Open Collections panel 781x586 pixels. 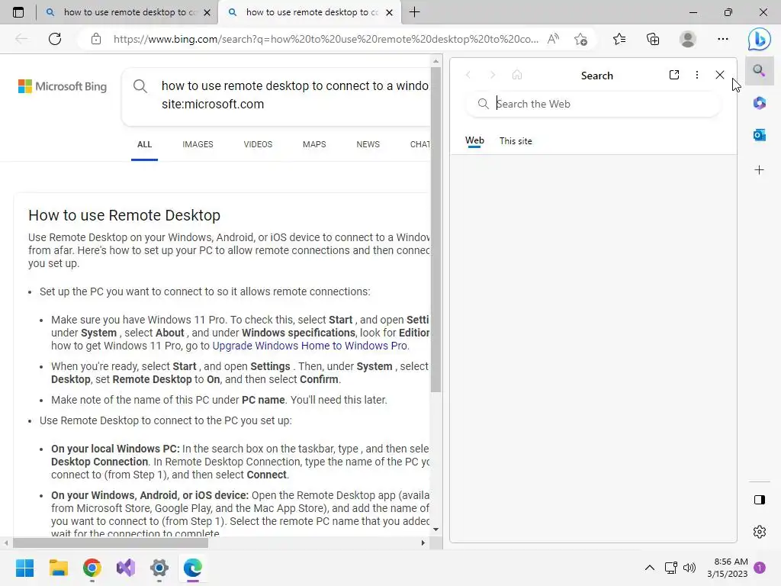(653, 39)
